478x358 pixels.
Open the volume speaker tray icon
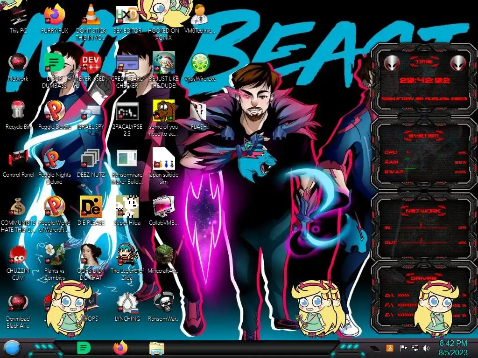click(x=426, y=348)
